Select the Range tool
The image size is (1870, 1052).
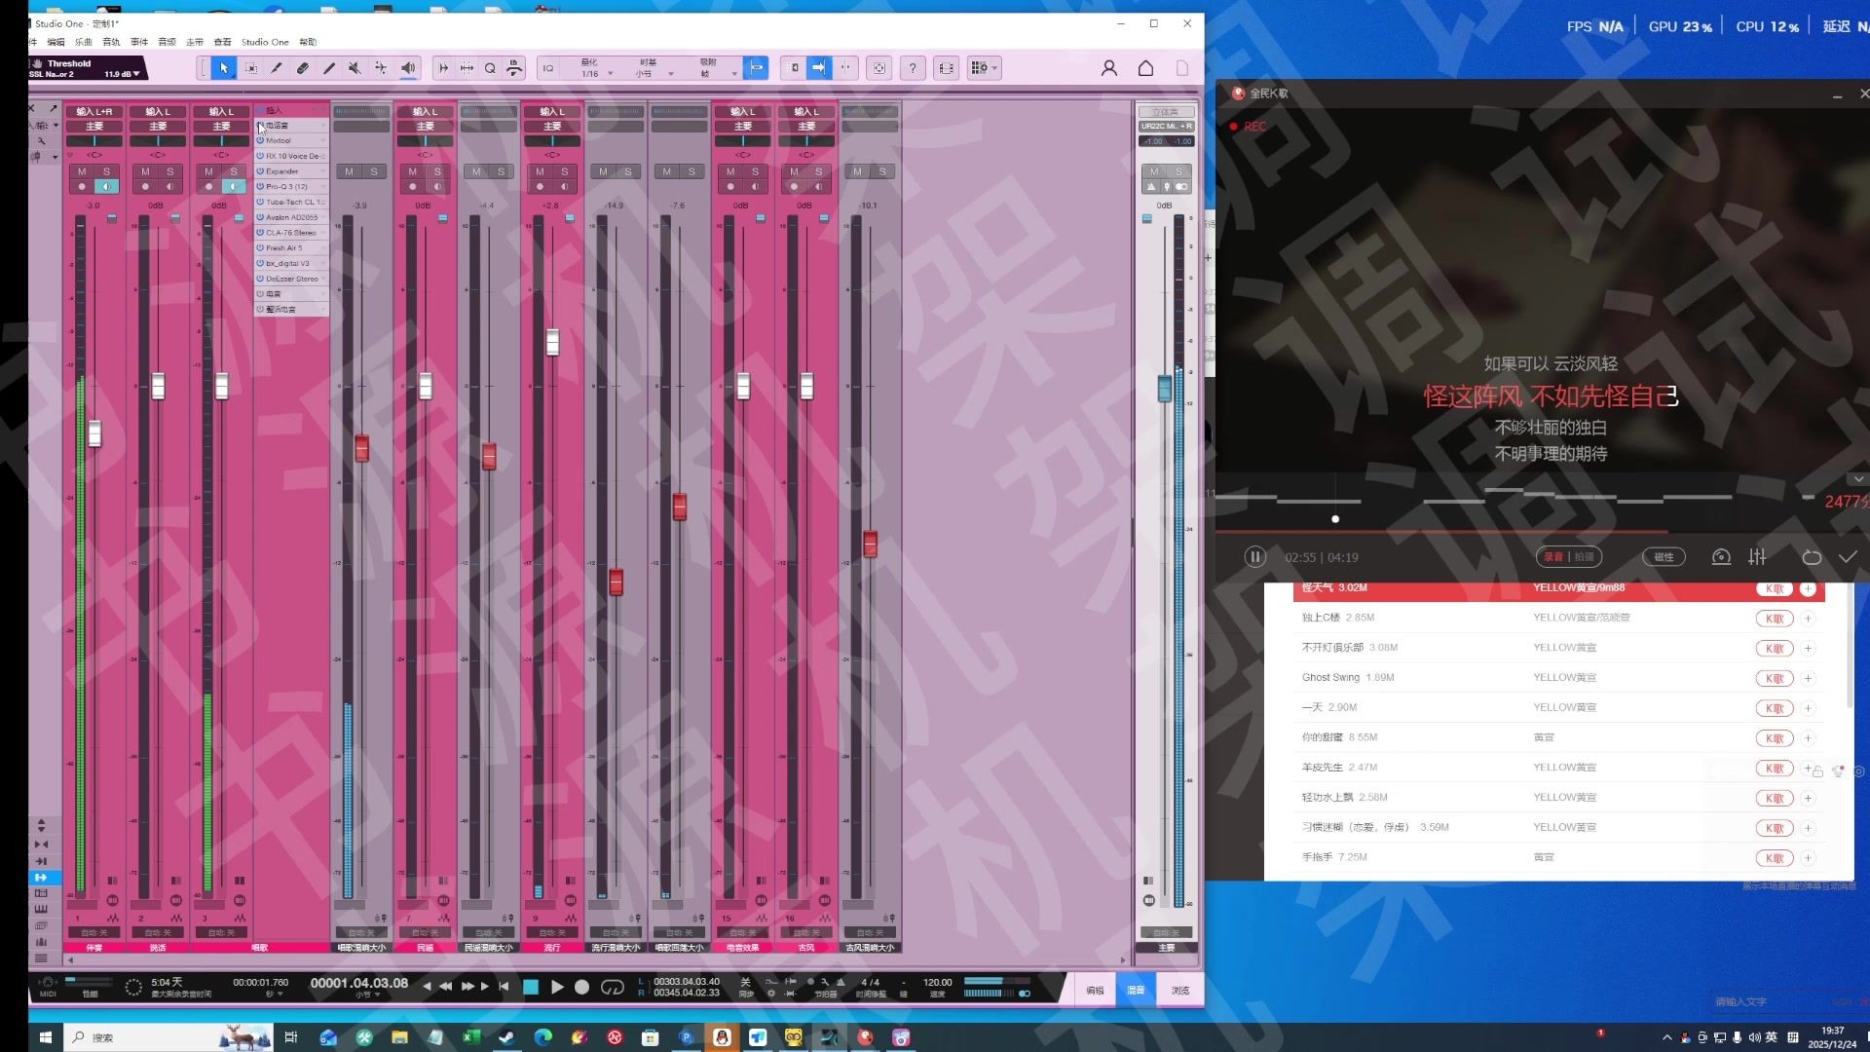click(250, 68)
